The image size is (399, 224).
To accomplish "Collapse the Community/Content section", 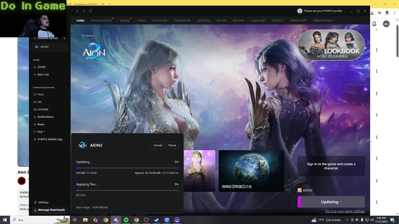I will click(66, 87).
